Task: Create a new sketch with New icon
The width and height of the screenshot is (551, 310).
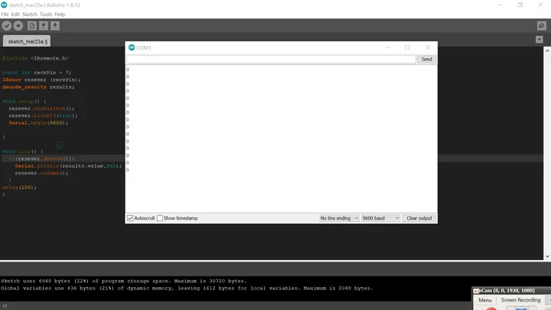Action: [32, 26]
